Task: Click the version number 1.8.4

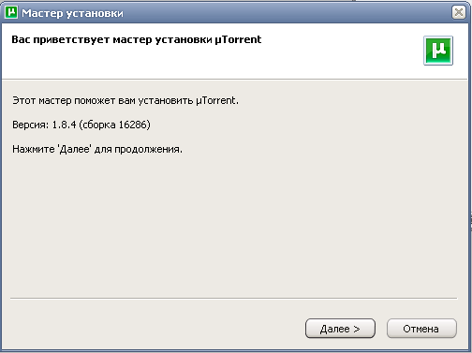Action: (64, 125)
